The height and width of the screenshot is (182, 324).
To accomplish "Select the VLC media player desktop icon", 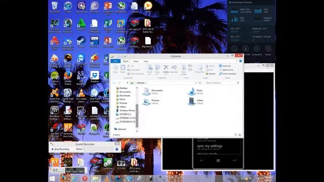I will 81,96.
